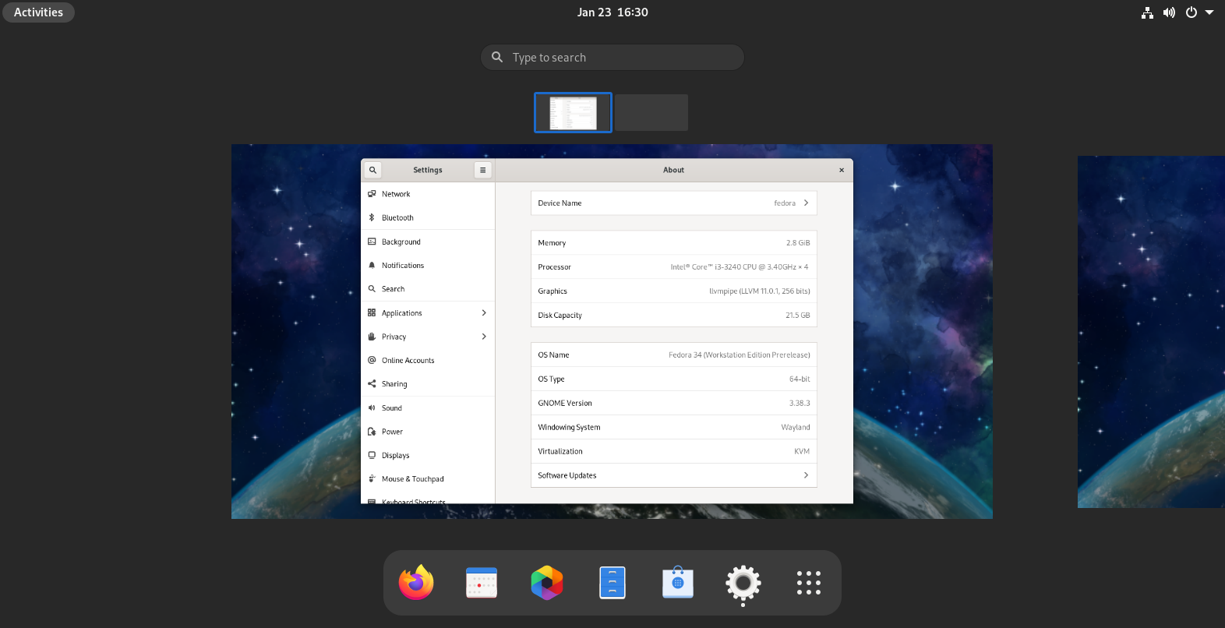Viewport: 1225px width, 628px height.
Task: Click the Background sidebar icon
Action: click(x=372, y=242)
